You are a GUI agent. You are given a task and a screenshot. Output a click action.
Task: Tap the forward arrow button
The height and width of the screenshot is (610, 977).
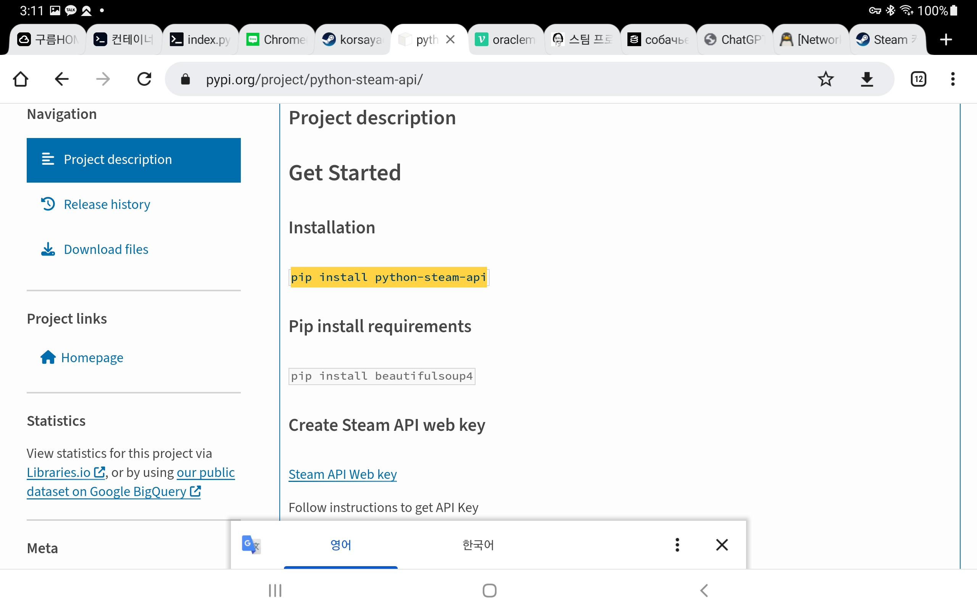coord(103,79)
